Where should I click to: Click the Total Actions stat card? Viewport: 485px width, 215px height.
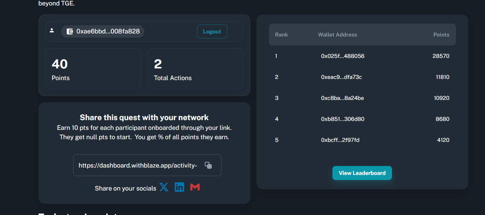(x=195, y=69)
